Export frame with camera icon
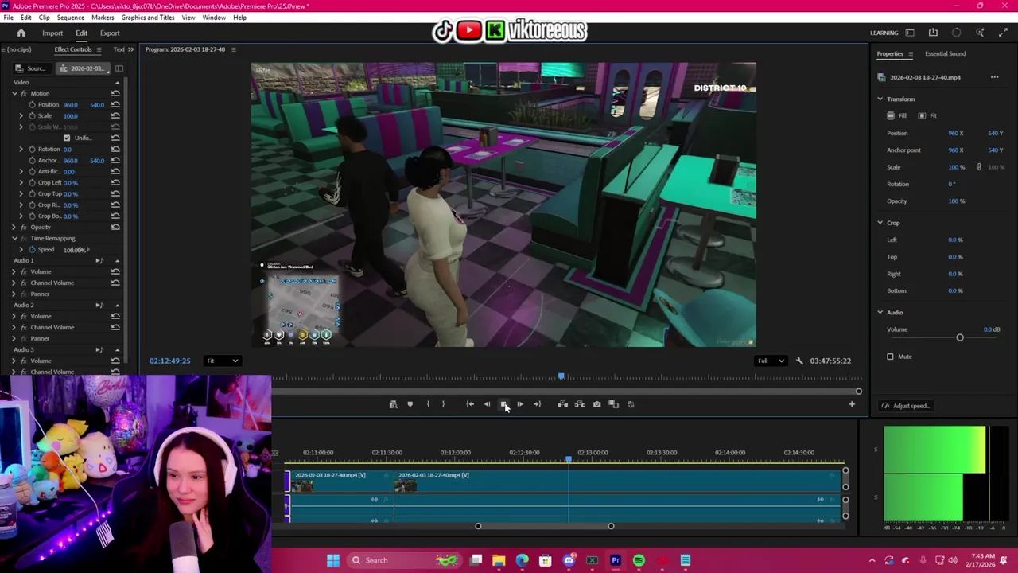 coord(596,404)
